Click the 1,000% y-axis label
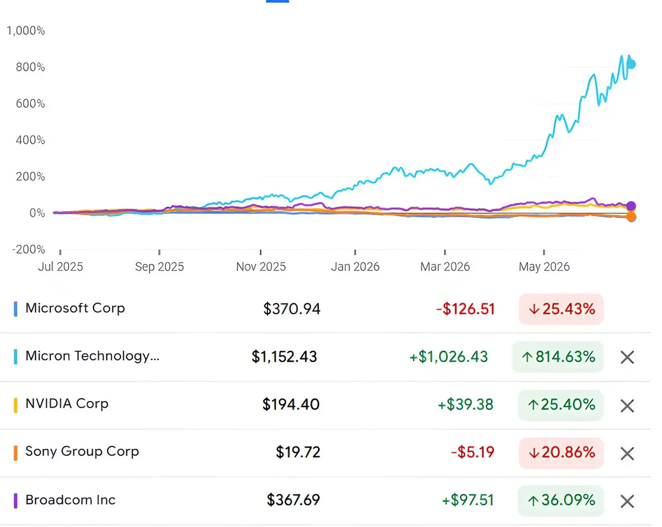 click(25, 31)
